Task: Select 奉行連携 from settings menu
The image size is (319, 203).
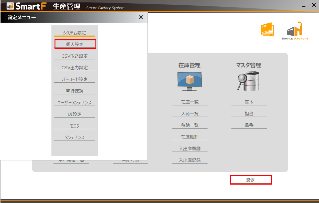Action: 75,91
